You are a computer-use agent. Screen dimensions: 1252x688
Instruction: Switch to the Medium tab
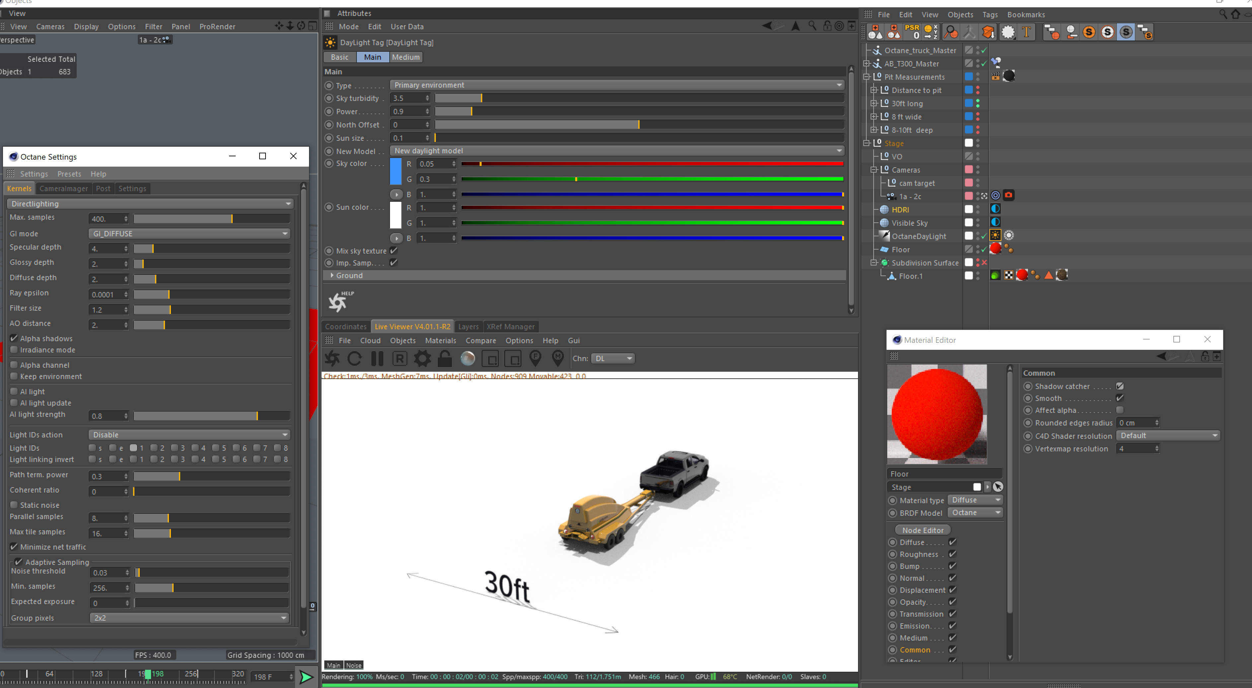pos(405,57)
